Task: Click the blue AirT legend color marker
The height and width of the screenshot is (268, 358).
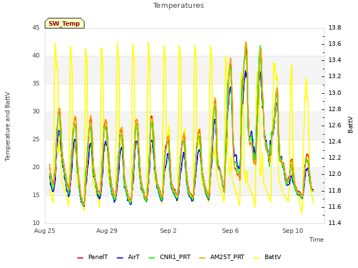Action: [x=120, y=258]
